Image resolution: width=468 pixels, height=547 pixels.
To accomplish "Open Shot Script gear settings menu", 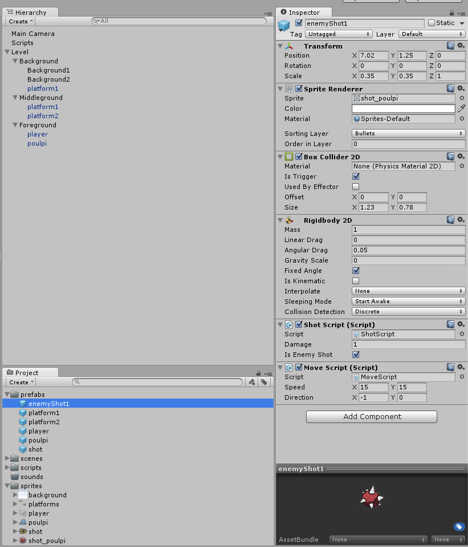I will click(461, 324).
